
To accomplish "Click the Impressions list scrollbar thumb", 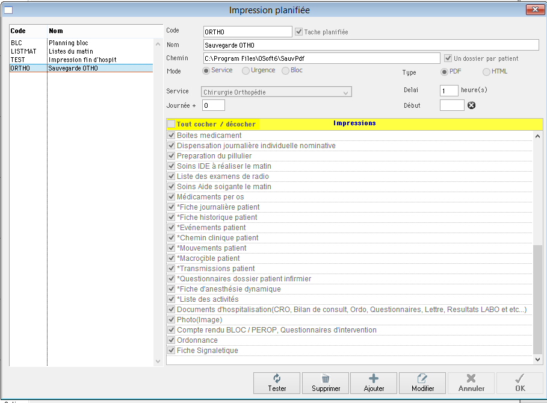I will pyautogui.click(x=537, y=299).
